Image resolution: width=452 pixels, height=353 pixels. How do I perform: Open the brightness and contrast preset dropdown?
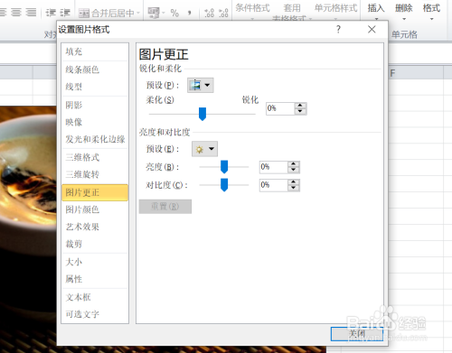pyautogui.click(x=204, y=149)
